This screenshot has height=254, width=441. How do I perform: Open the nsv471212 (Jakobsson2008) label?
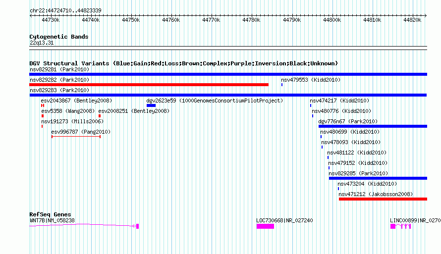click(x=376, y=194)
